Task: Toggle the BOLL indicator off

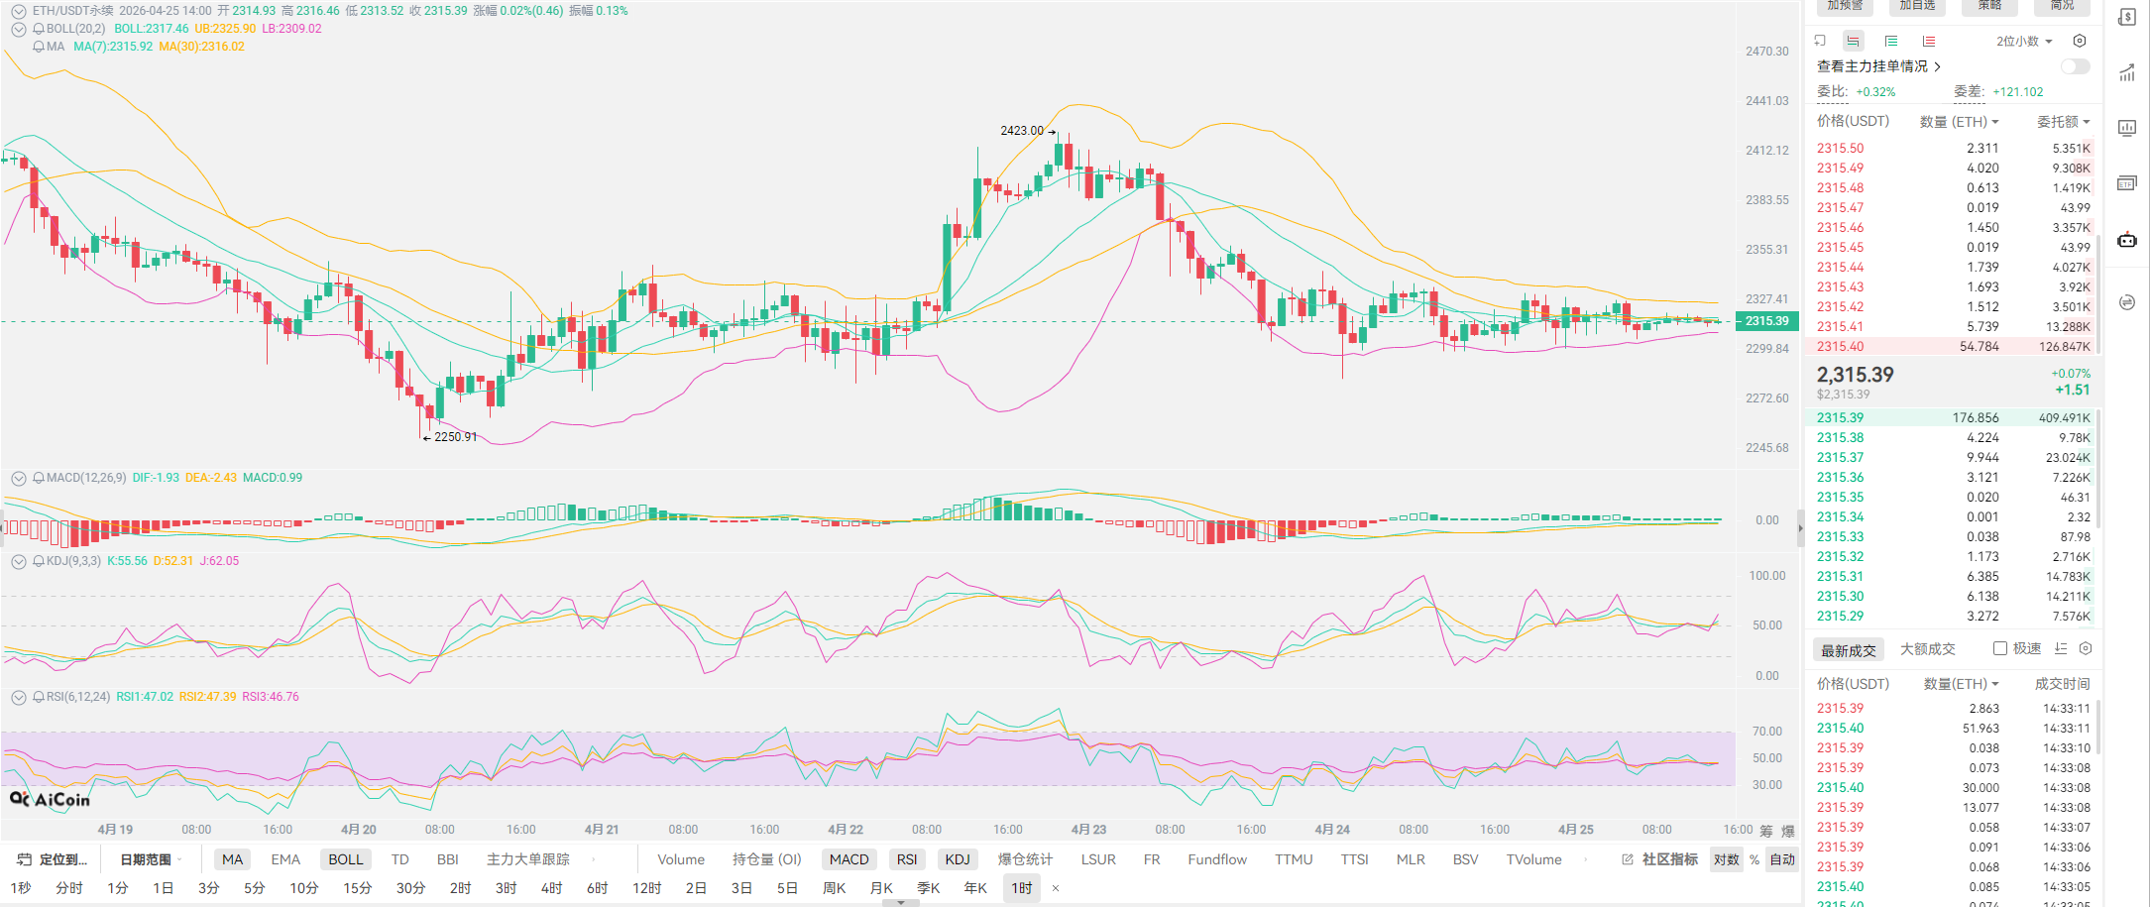Action: click(345, 859)
